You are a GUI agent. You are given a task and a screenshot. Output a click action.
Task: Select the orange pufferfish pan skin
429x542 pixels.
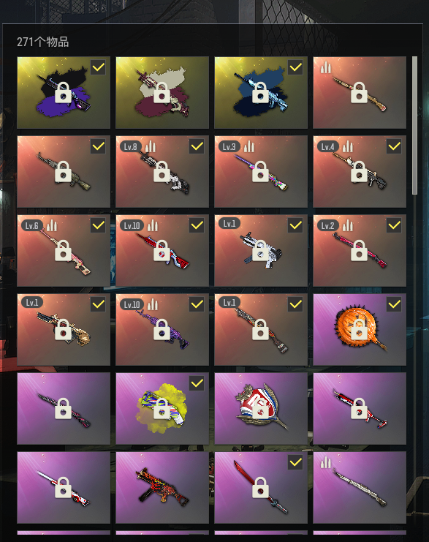click(x=360, y=329)
